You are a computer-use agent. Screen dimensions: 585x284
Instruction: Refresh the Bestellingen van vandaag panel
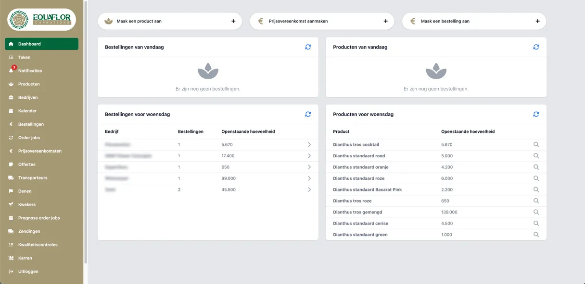308,47
